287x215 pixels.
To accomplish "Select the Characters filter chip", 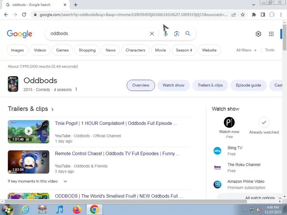I will click(x=135, y=50).
